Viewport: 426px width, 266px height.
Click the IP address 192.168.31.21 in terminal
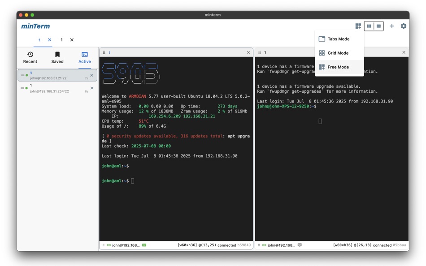(x=199, y=116)
